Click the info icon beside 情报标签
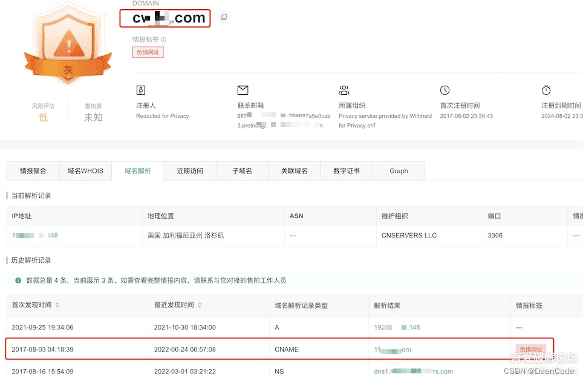This screenshot has width=583, height=380. (164, 39)
